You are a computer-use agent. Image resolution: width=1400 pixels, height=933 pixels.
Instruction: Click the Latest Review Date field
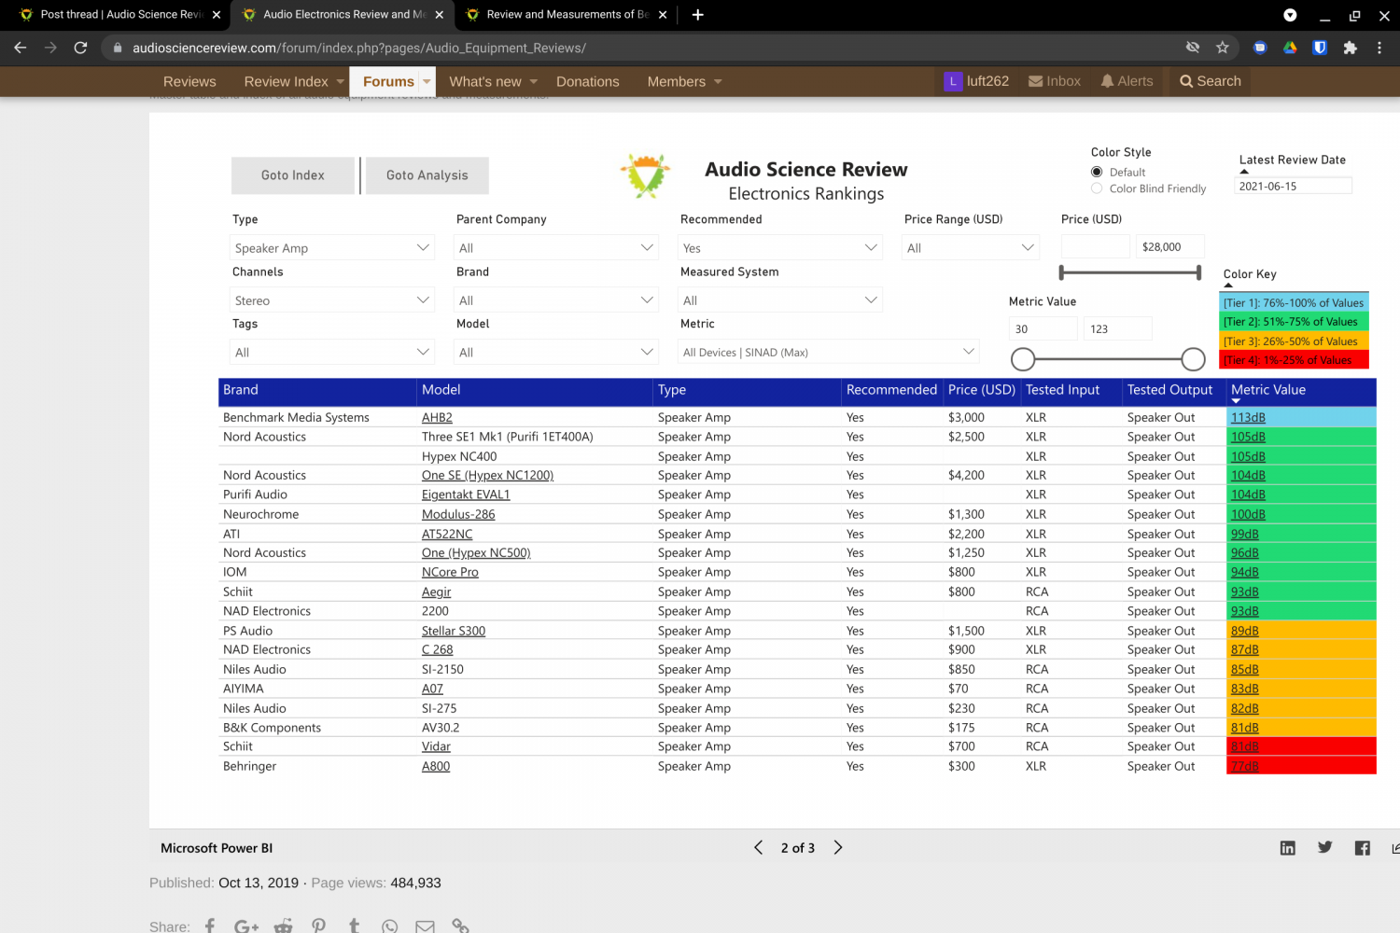pyautogui.click(x=1294, y=186)
